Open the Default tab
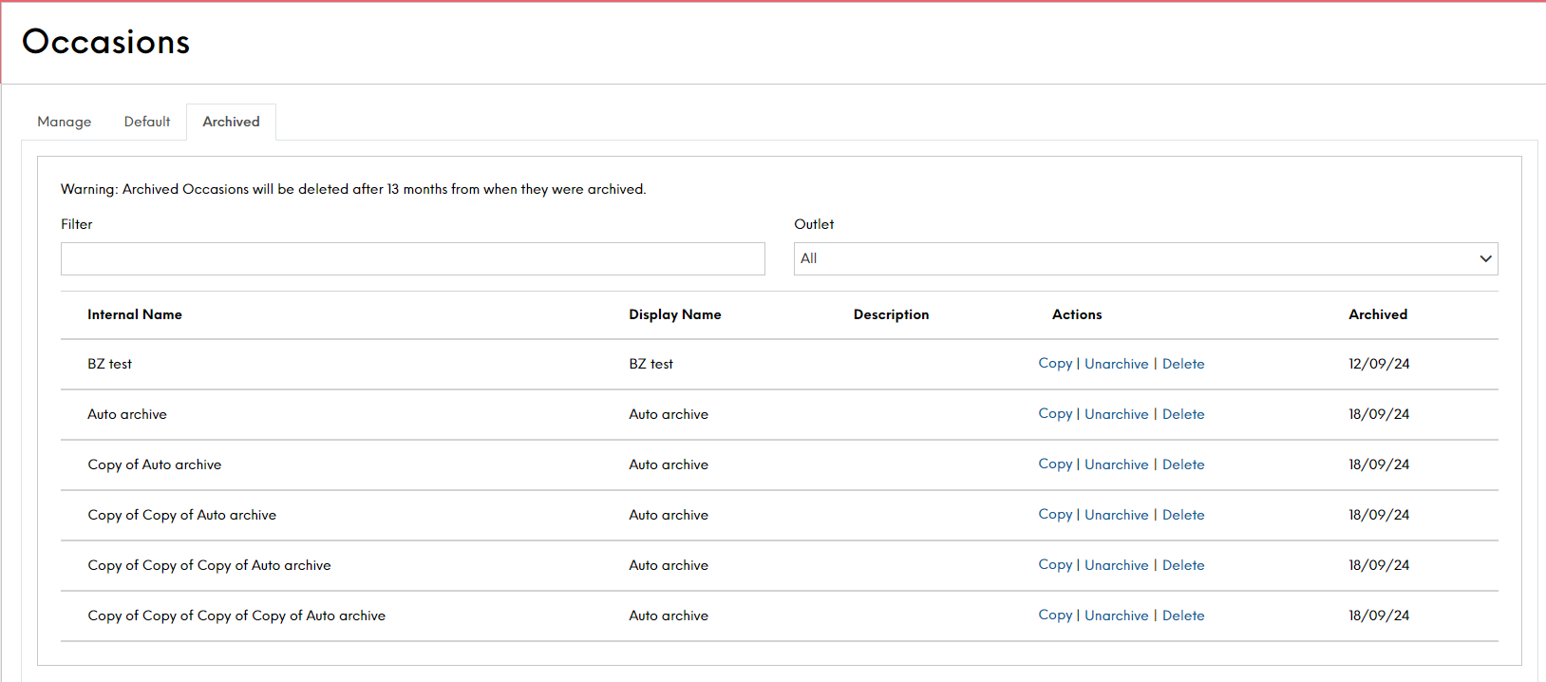Image resolution: width=1546 pixels, height=682 pixels. [x=147, y=122]
